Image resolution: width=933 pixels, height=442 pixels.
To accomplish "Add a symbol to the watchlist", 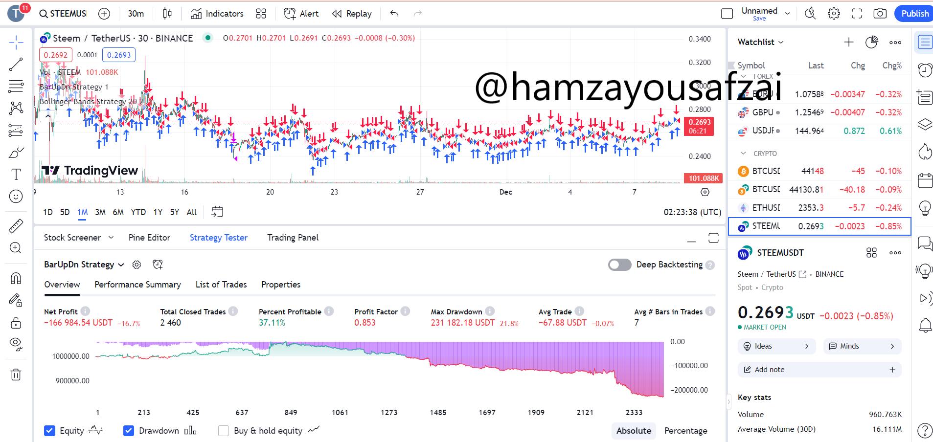I will [849, 43].
